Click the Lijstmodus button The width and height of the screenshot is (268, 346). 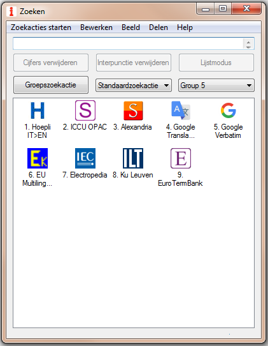216,63
